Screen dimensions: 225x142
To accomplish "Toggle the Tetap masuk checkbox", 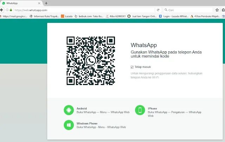I will (132, 67).
